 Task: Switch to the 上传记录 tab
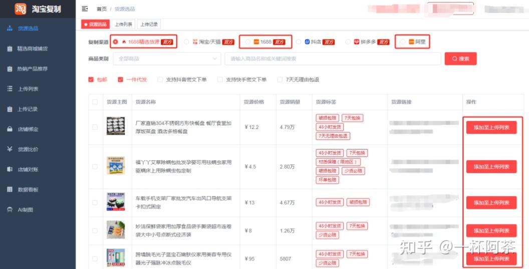click(149, 24)
